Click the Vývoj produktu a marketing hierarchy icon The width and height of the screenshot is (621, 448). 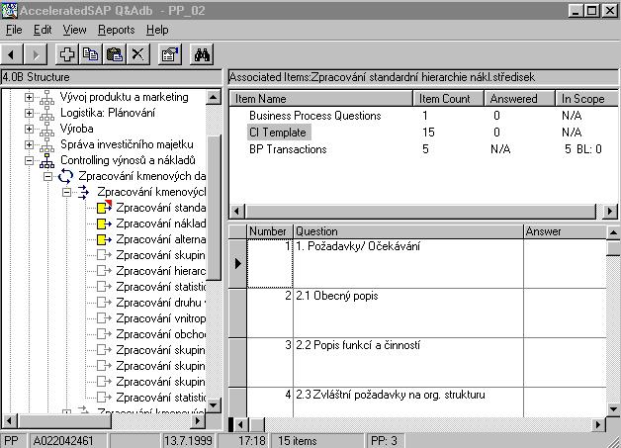tap(46, 98)
